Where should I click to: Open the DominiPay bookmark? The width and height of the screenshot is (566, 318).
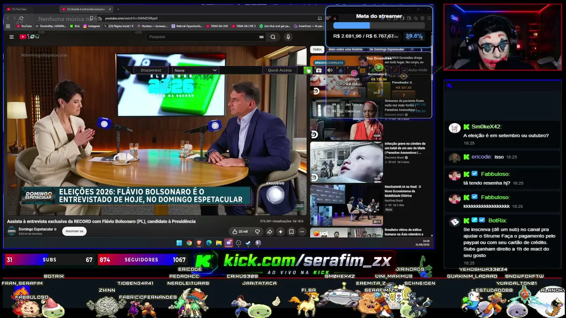(x=51, y=26)
